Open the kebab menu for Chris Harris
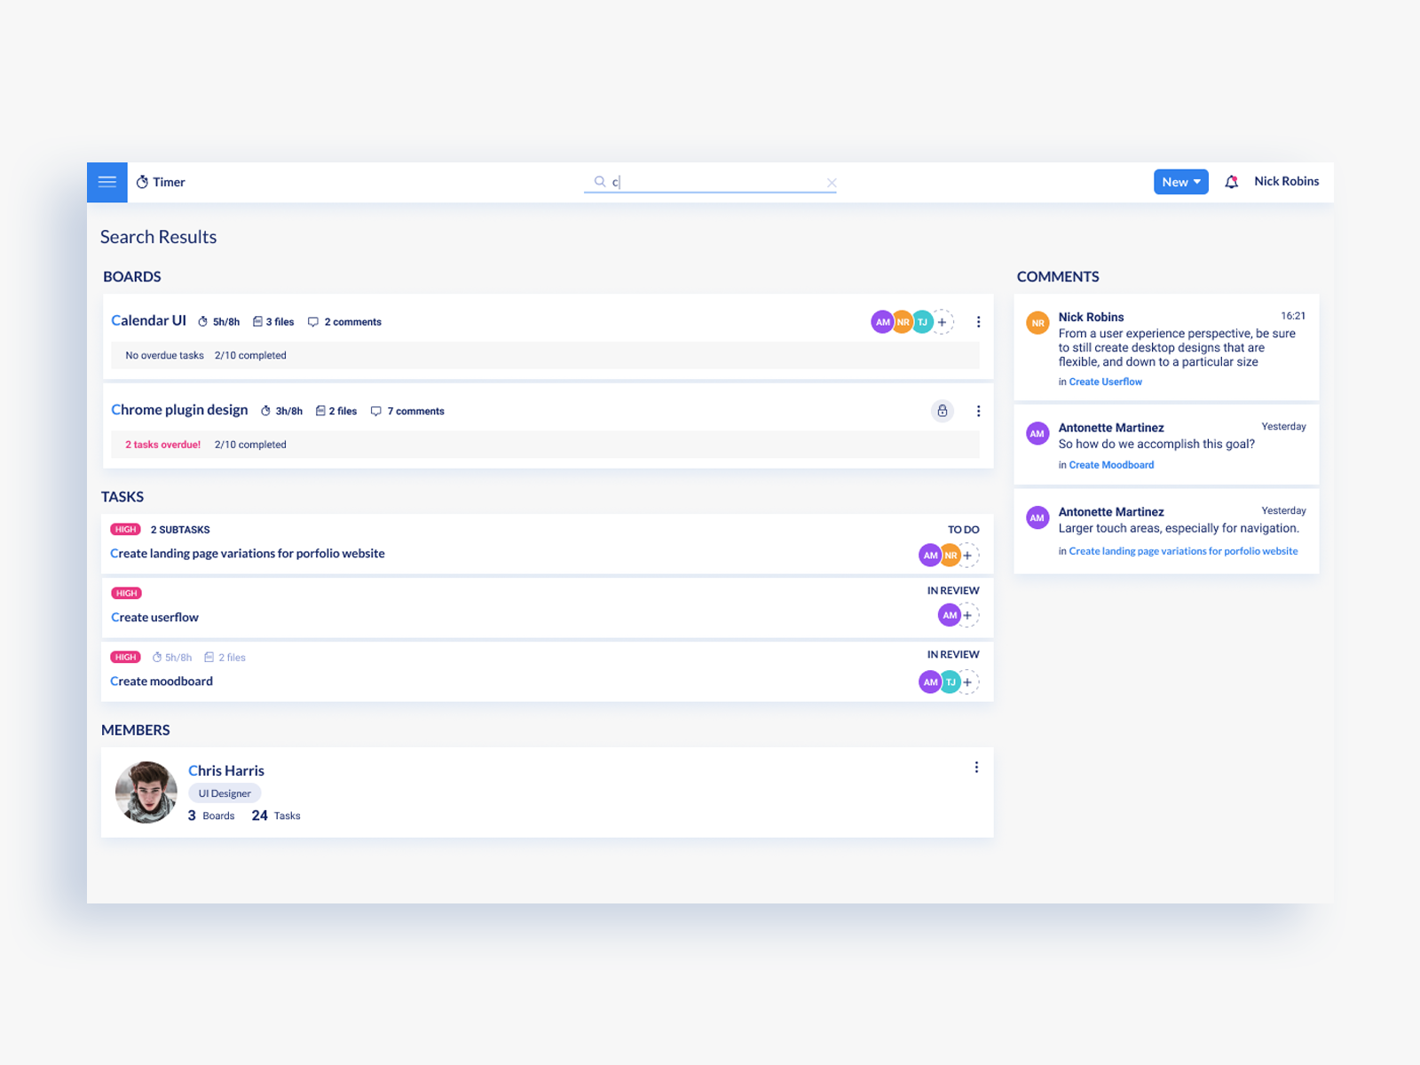Image resolution: width=1420 pixels, height=1065 pixels. point(976,767)
